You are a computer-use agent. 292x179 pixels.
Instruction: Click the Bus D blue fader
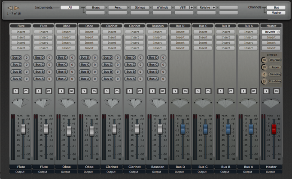click(182, 129)
